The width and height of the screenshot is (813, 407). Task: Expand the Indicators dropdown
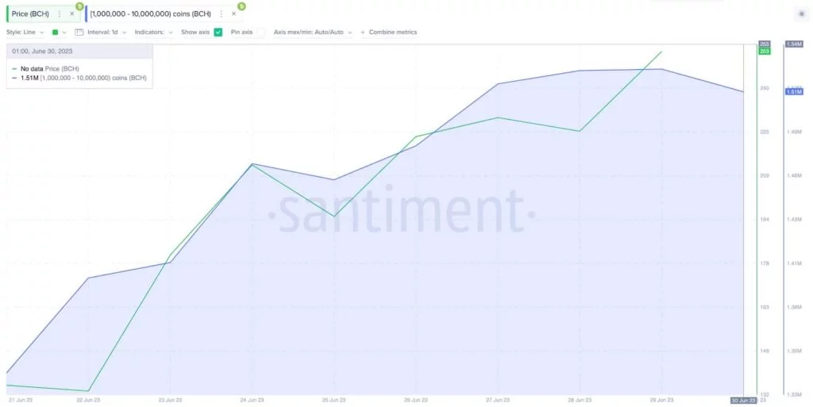pos(154,32)
